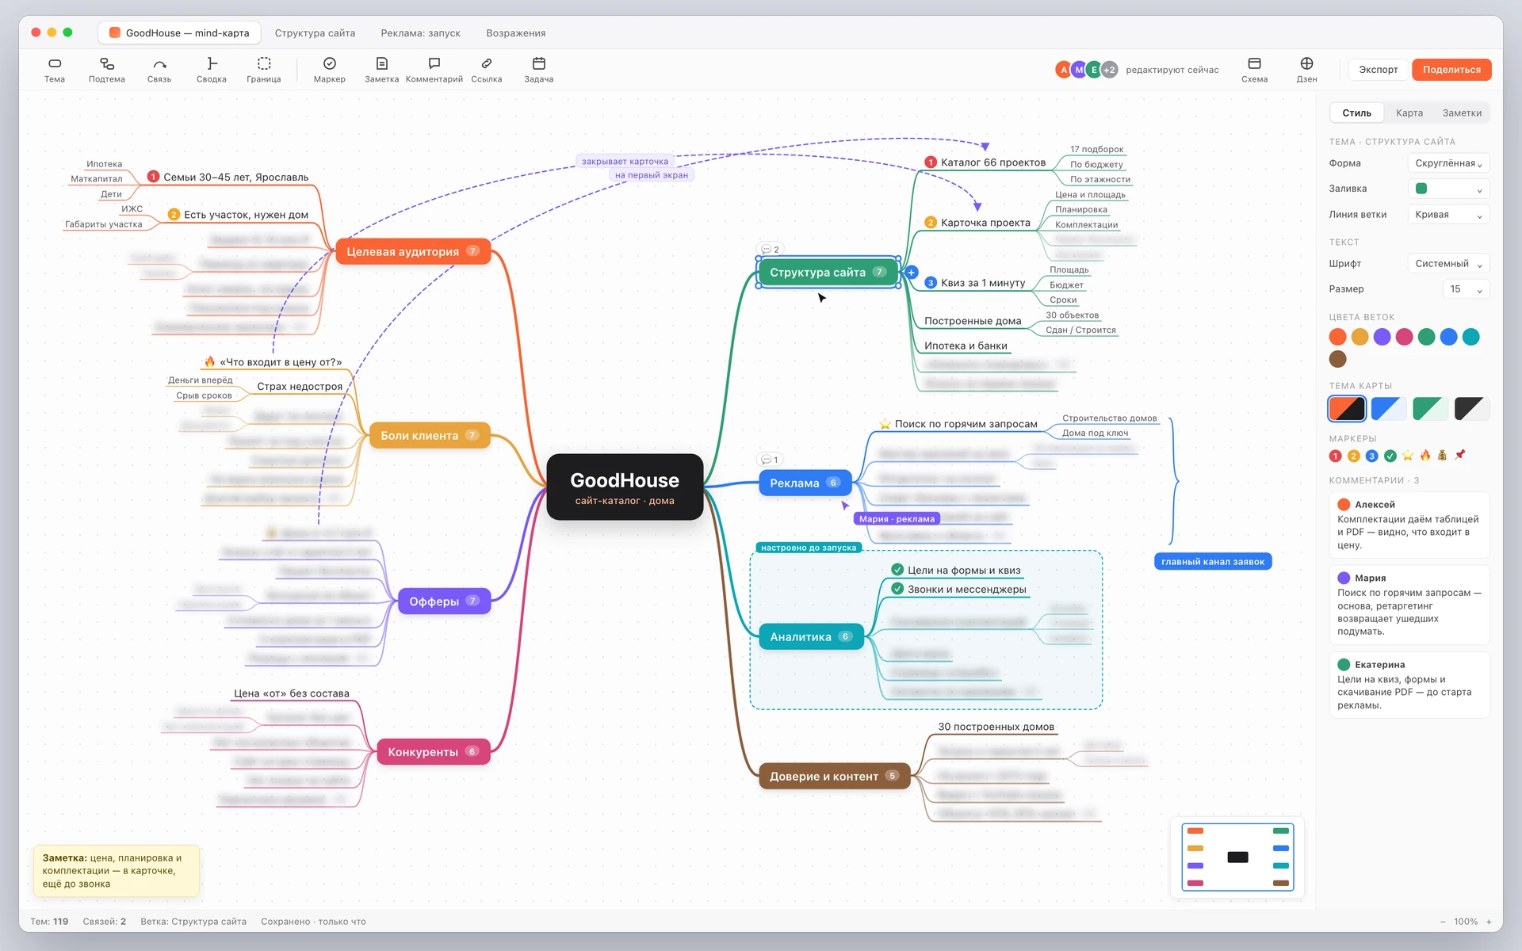Open the Форма dropdown Скруглённая
The width and height of the screenshot is (1522, 951).
pyautogui.click(x=1448, y=163)
